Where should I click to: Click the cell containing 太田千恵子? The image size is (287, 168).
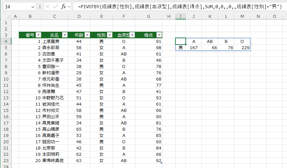(x=54, y=60)
